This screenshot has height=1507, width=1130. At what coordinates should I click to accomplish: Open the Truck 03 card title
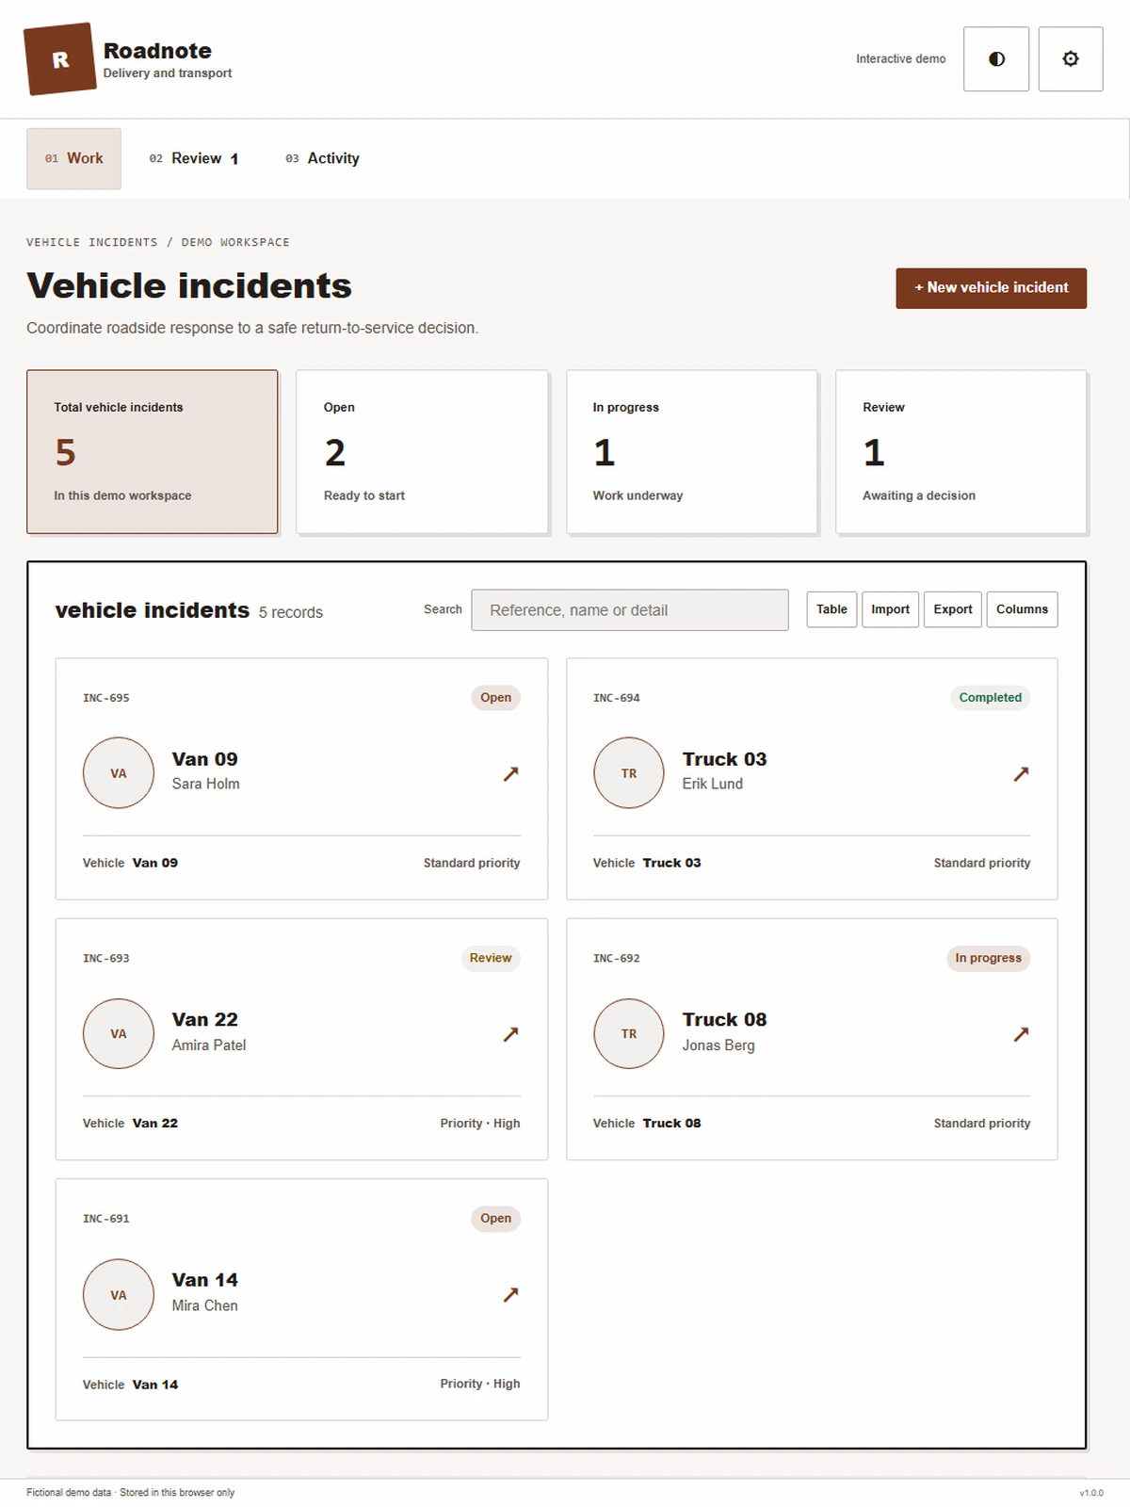724,759
